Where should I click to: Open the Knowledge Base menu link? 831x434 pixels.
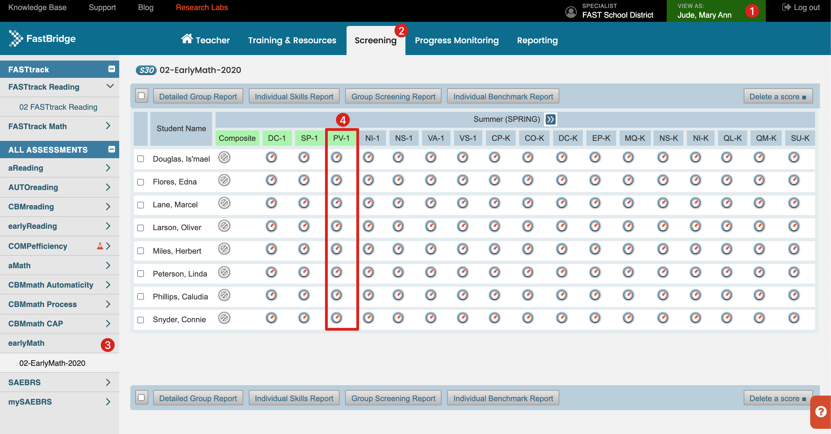click(37, 7)
